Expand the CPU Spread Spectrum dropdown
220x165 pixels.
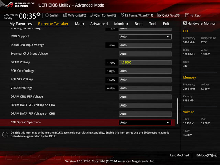click(145, 122)
